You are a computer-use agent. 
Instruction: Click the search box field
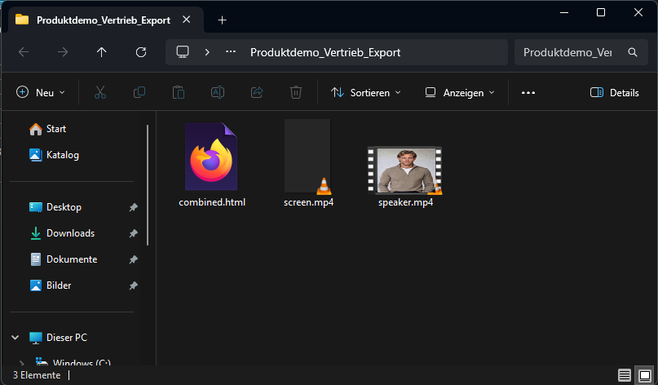point(581,52)
